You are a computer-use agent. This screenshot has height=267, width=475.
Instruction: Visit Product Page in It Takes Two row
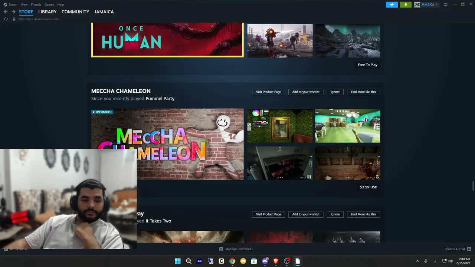click(268, 214)
